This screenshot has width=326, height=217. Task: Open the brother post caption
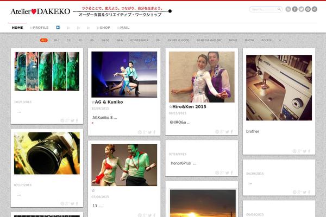(x=253, y=131)
